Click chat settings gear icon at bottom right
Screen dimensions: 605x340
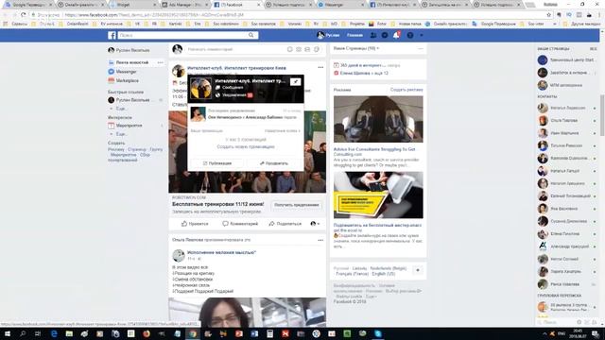point(579,322)
